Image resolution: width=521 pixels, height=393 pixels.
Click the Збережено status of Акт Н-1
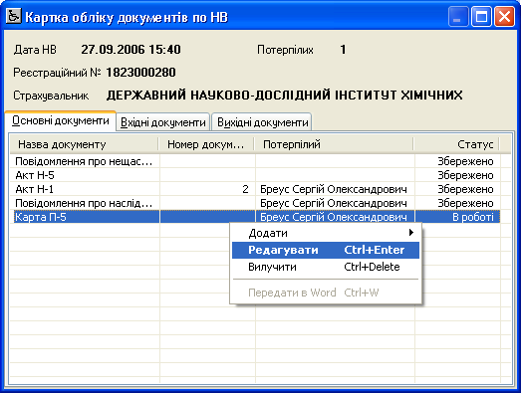pos(465,189)
